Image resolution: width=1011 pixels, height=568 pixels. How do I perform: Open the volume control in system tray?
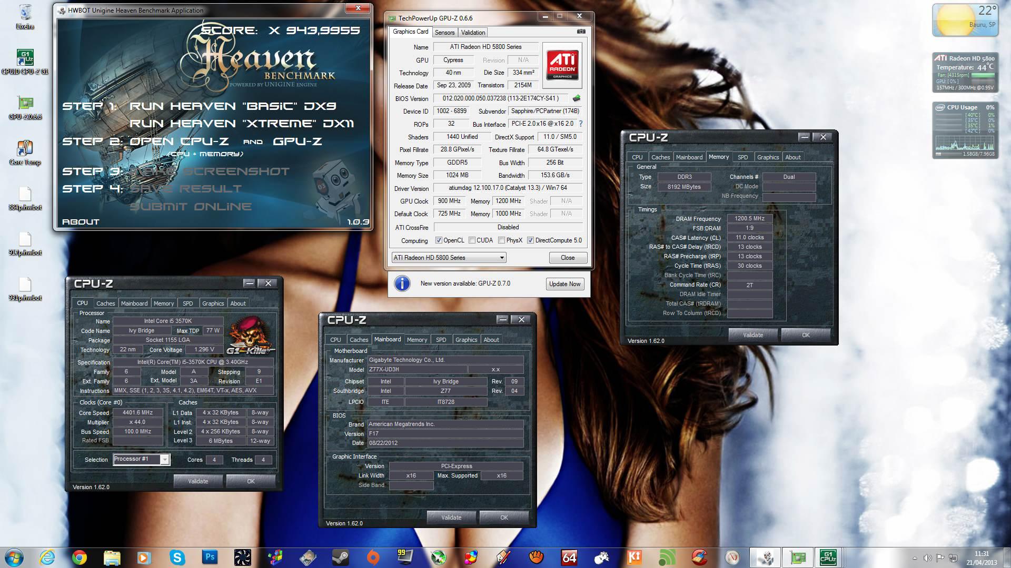[x=928, y=558]
